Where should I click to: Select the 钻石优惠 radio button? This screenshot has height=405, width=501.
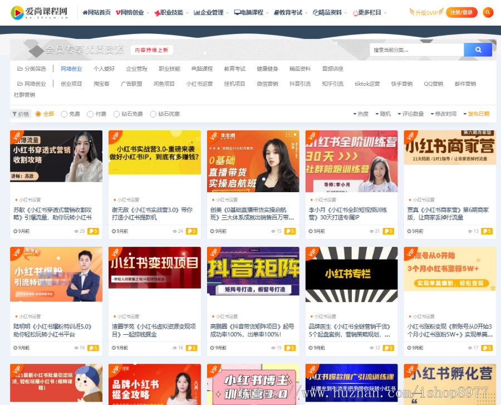tap(153, 114)
